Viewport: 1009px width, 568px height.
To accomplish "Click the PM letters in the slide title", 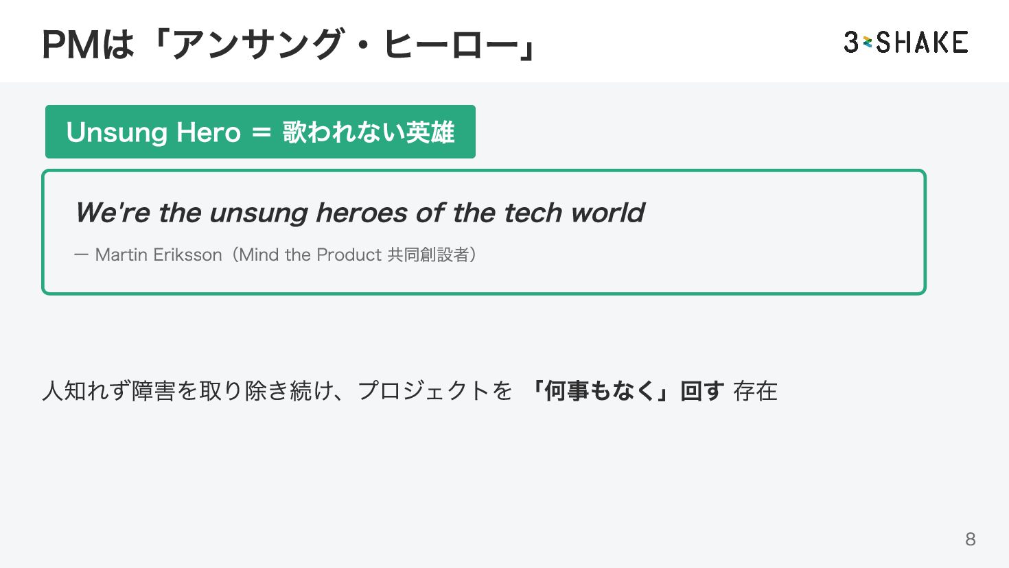I will click(x=71, y=45).
